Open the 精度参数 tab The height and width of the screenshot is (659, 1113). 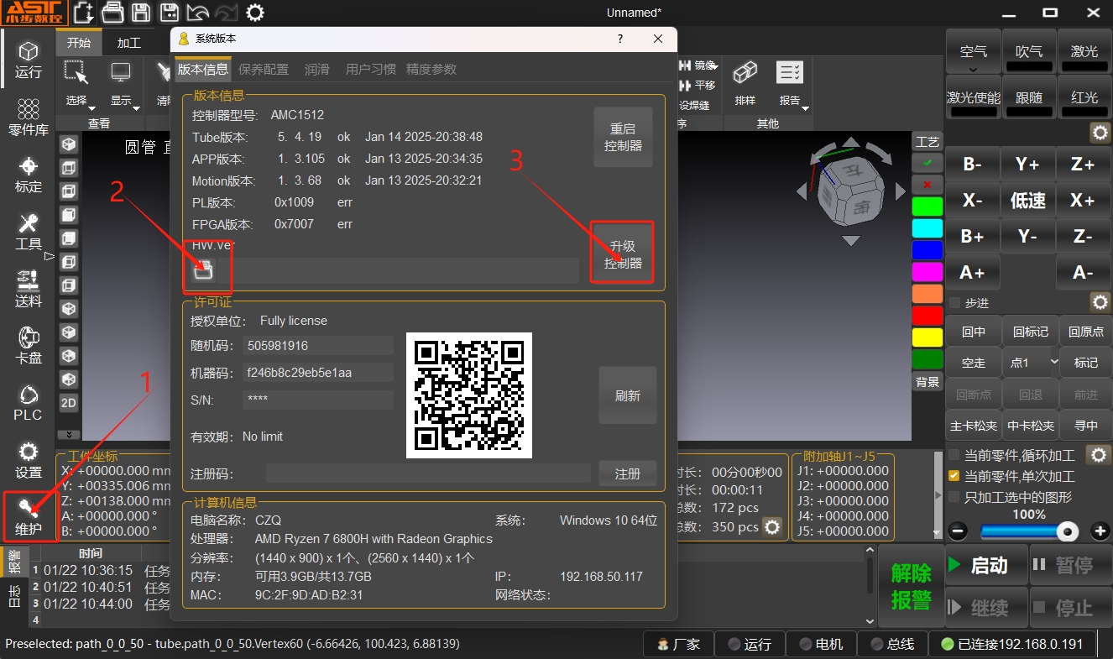pyautogui.click(x=431, y=69)
